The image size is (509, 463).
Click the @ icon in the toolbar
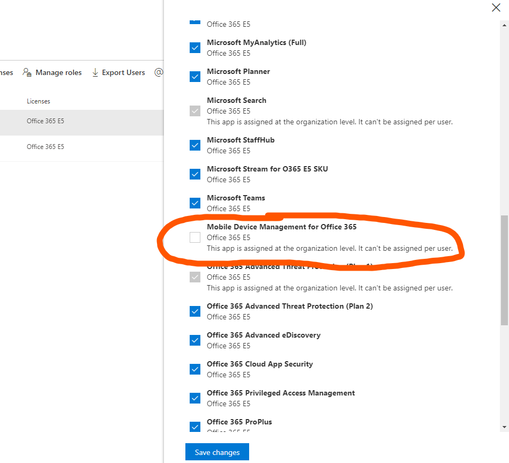point(159,72)
